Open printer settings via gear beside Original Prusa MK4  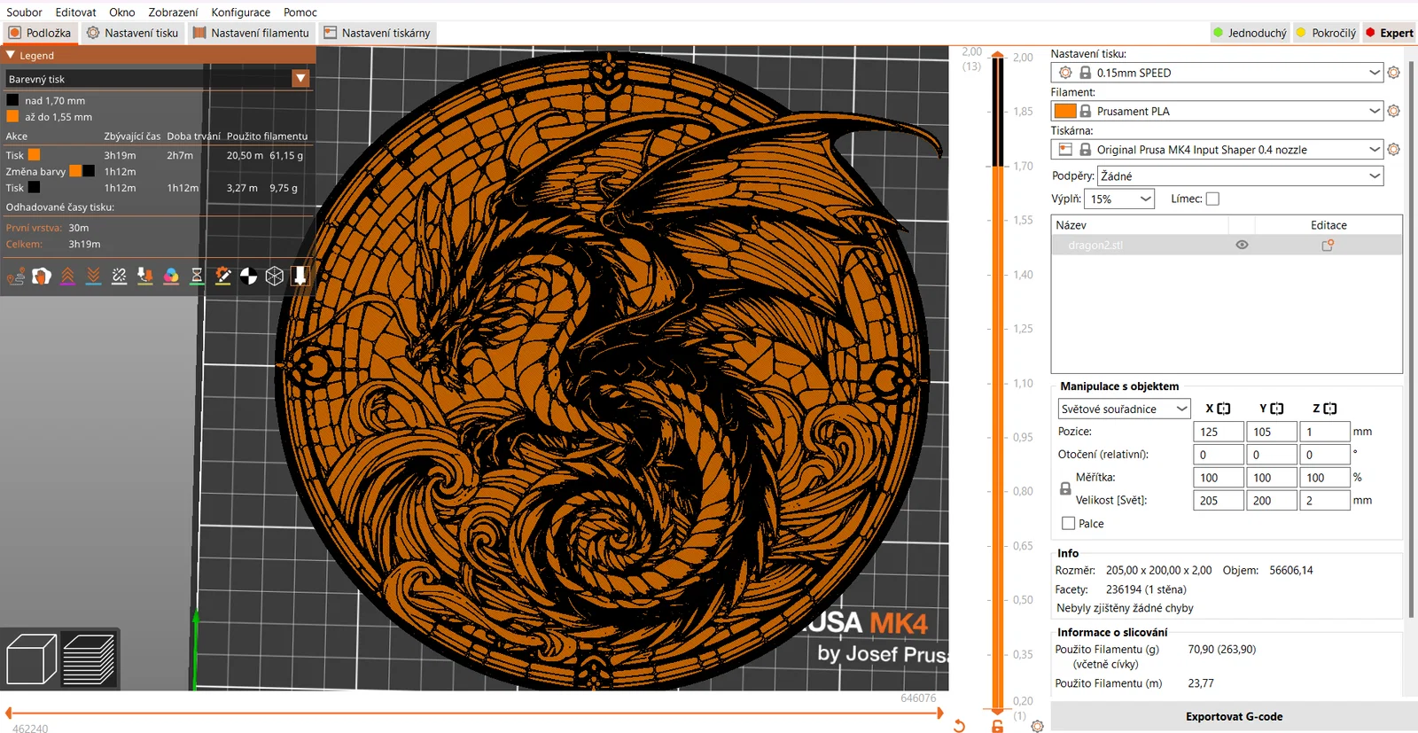point(1393,150)
